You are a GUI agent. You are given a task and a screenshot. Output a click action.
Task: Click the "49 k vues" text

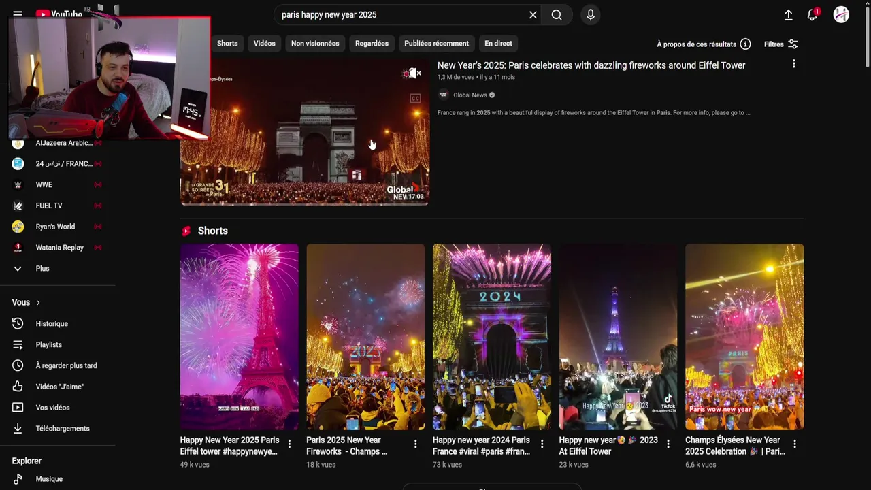[x=195, y=465]
